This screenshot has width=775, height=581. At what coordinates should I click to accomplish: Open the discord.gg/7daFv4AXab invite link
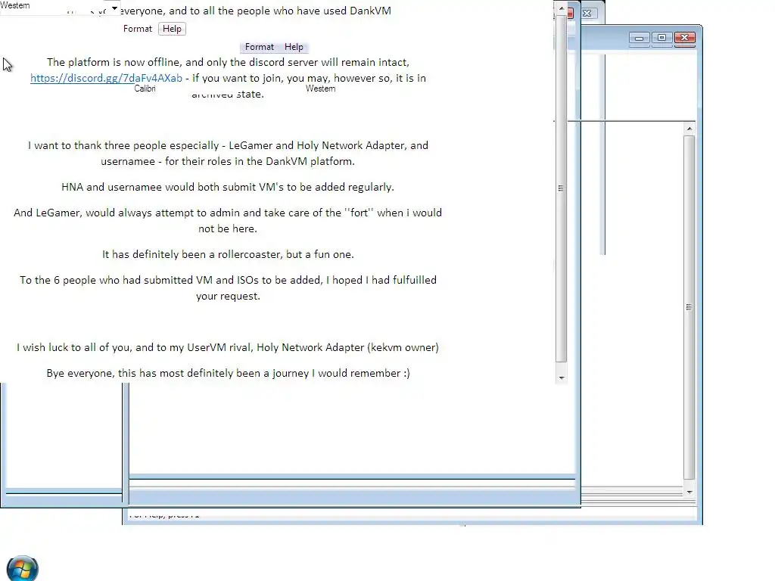pyautogui.click(x=106, y=78)
